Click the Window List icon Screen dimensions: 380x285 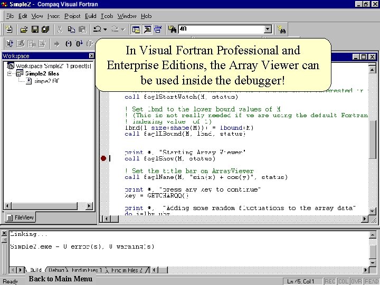click(158, 30)
